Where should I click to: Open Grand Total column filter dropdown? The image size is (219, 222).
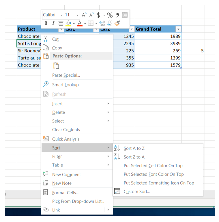pos(178,29)
